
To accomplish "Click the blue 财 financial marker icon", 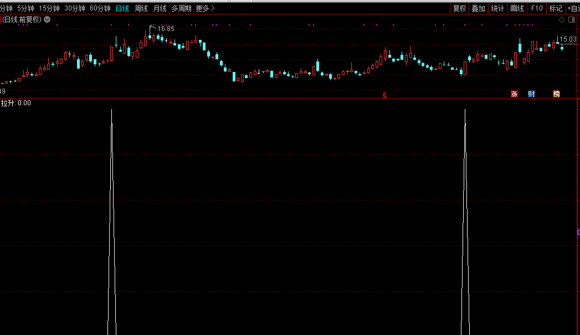I will coord(531,94).
